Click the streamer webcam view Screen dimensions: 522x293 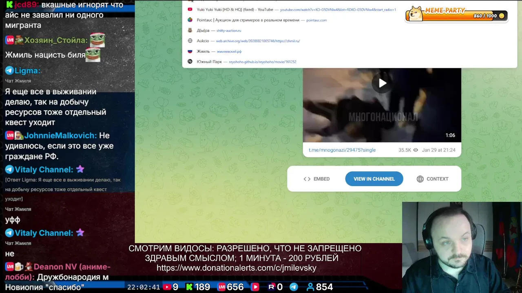point(462,247)
